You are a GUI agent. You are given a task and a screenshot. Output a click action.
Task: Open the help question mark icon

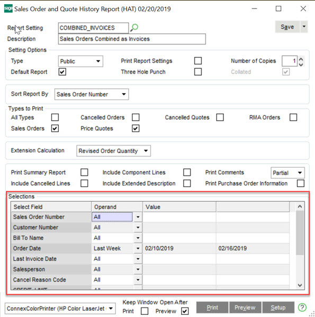pyautogui.click(x=302, y=307)
